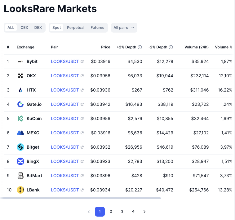This screenshot has width=235, height=220.
Task: Click the horizontal table scrollbar
Action: point(81,198)
